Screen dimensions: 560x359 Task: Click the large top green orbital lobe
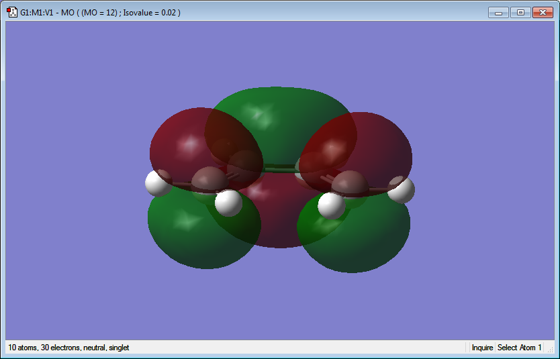(x=281, y=117)
